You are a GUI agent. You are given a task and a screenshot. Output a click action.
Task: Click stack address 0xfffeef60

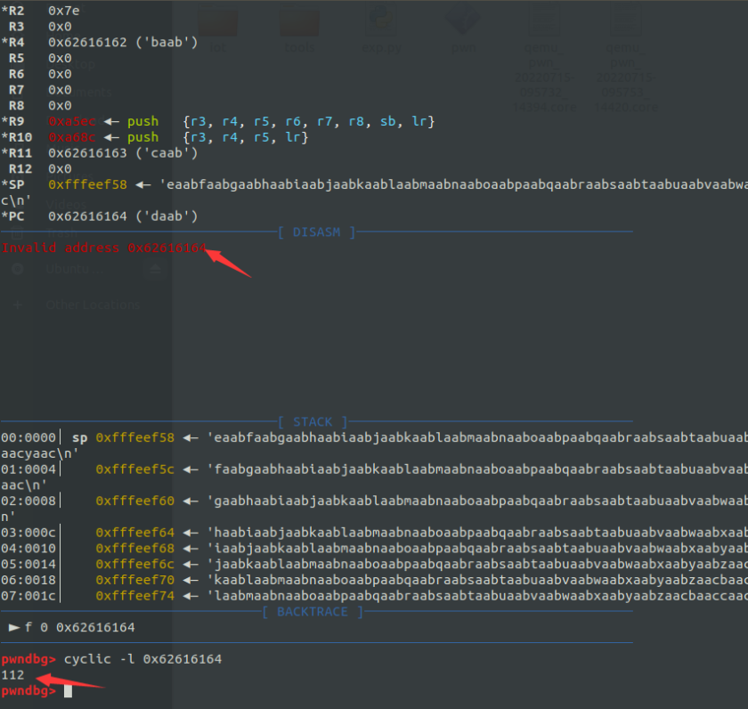point(135,501)
